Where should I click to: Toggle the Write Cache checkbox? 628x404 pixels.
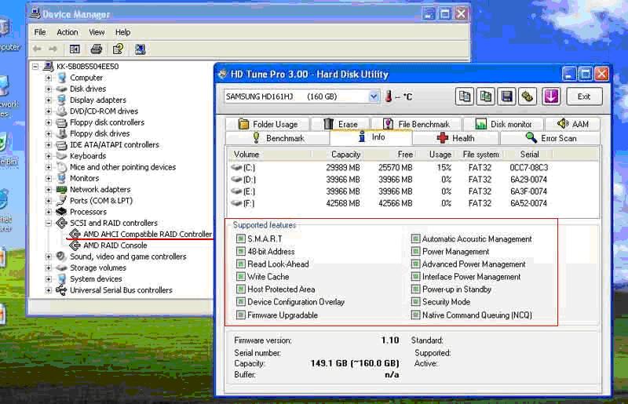(241, 276)
